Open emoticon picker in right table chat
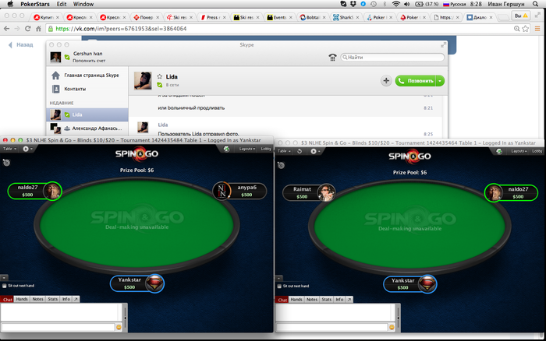This screenshot has height=341, width=546. [392, 327]
